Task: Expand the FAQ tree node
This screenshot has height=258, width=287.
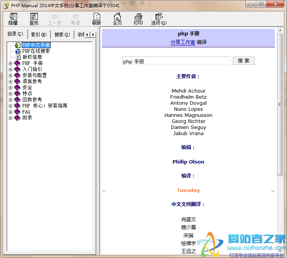Action: (11, 112)
